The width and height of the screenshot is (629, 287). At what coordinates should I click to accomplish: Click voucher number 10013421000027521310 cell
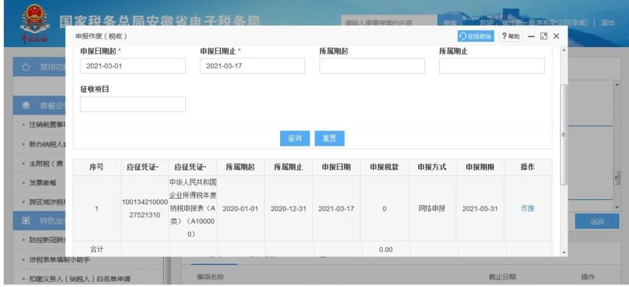(145, 208)
